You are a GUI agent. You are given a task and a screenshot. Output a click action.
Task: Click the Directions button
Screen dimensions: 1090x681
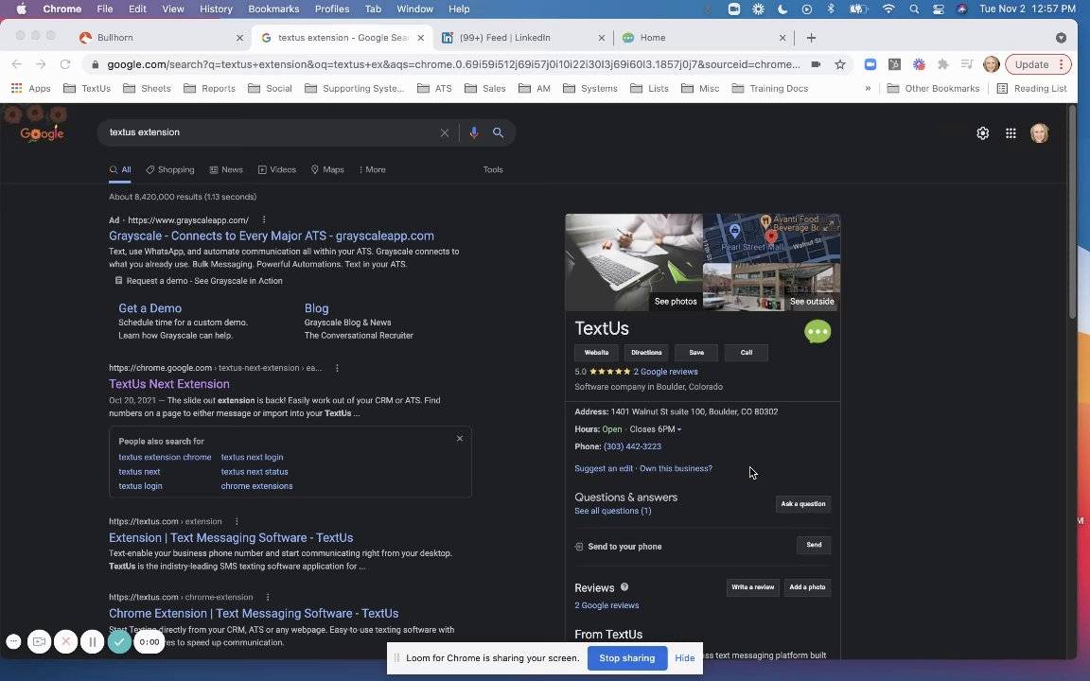tap(646, 352)
